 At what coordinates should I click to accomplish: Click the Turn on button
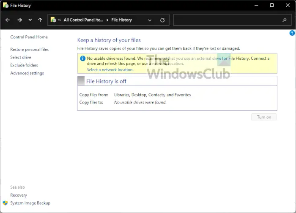(x=264, y=117)
